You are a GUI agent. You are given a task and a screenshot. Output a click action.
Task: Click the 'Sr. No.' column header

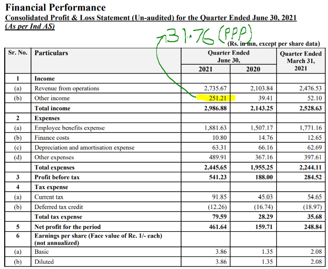pyautogui.click(x=18, y=53)
